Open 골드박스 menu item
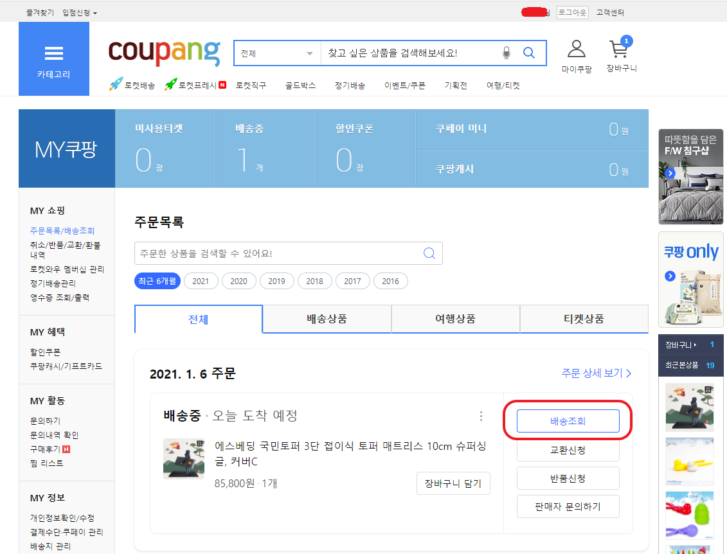Image resolution: width=727 pixels, height=554 pixels. pos(300,85)
